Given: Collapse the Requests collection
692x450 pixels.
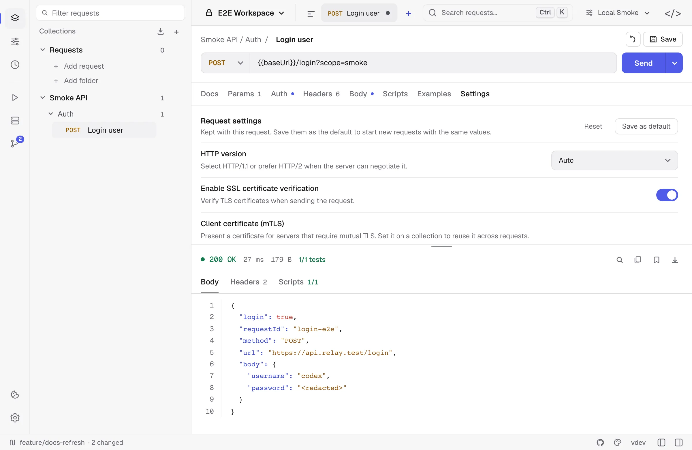Looking at the screenshot, I should click(x=42, y=50).
